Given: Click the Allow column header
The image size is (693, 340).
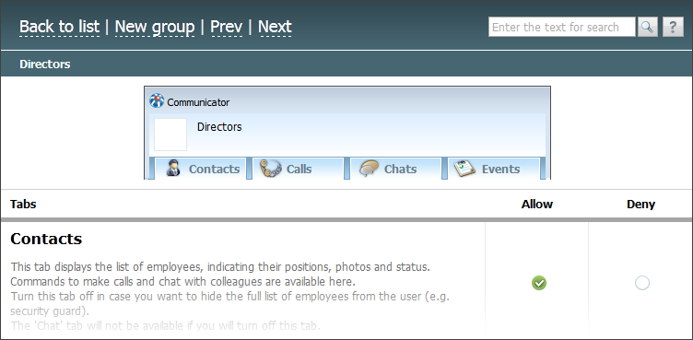Looking at the screenshot, I should coord(537,205).
